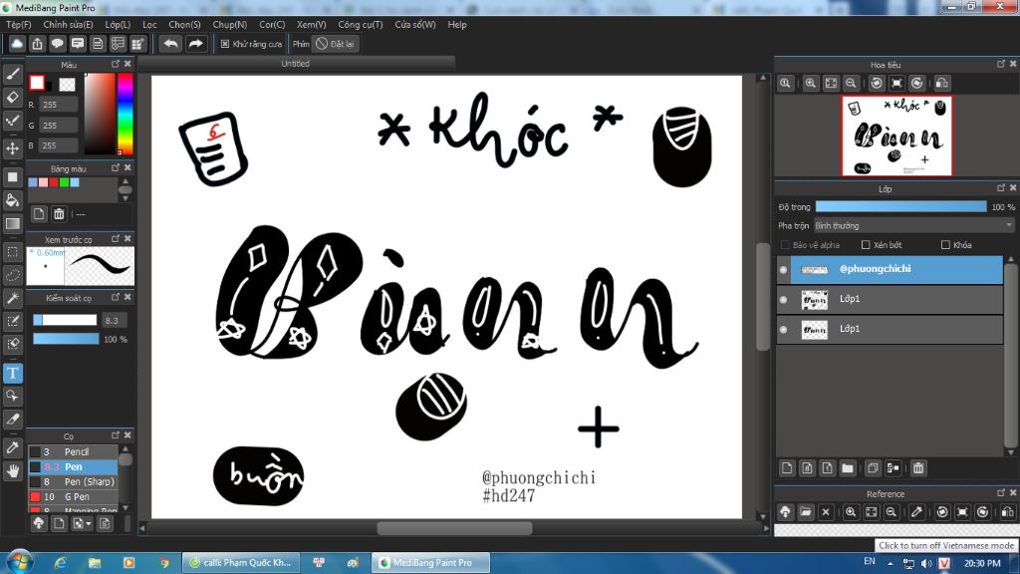
Task: Open the cloud icon in top toolbar
Action: 17,44
